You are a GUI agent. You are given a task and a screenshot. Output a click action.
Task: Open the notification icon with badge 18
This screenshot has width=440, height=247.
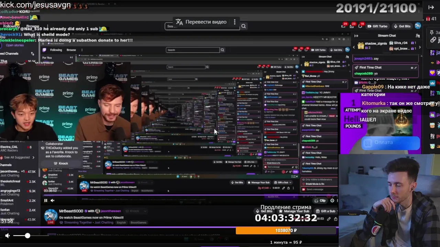coord(360,26)
